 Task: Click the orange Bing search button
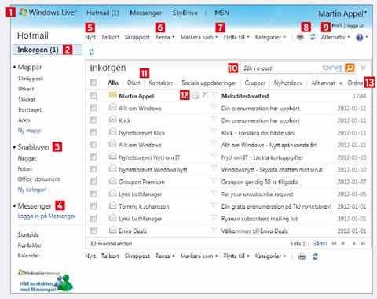[350, 68]
